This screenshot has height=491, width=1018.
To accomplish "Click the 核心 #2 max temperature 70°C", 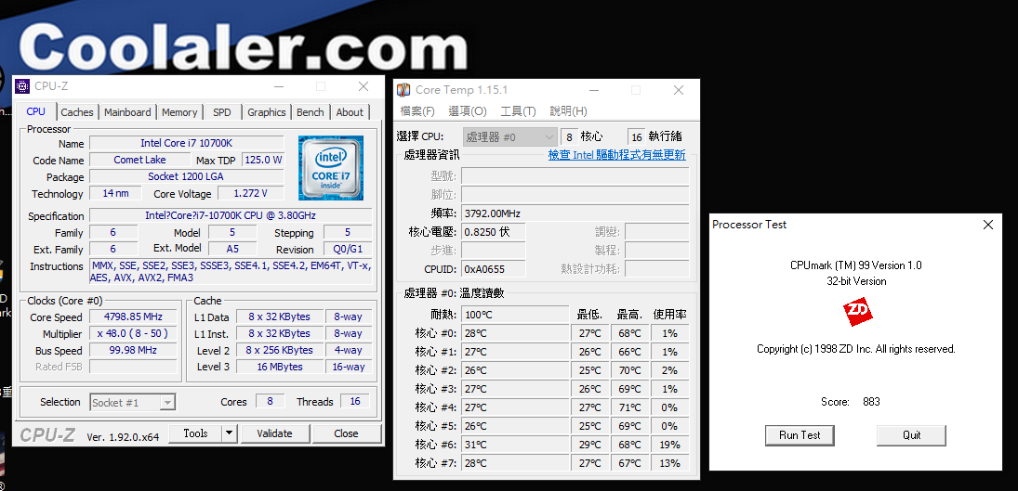I will [629, 370].
